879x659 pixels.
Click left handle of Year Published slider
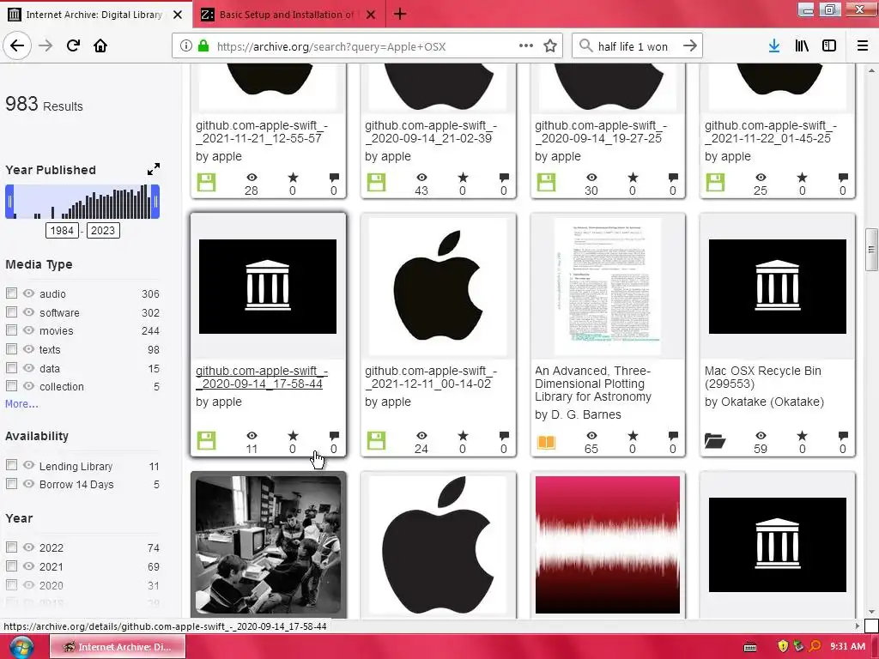click(9, 202)
